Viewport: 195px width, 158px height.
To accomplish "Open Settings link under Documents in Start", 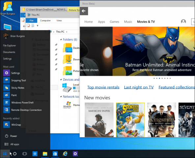I will (7, 59).
